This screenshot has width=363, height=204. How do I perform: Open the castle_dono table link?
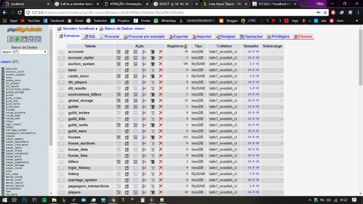(79, 76)
